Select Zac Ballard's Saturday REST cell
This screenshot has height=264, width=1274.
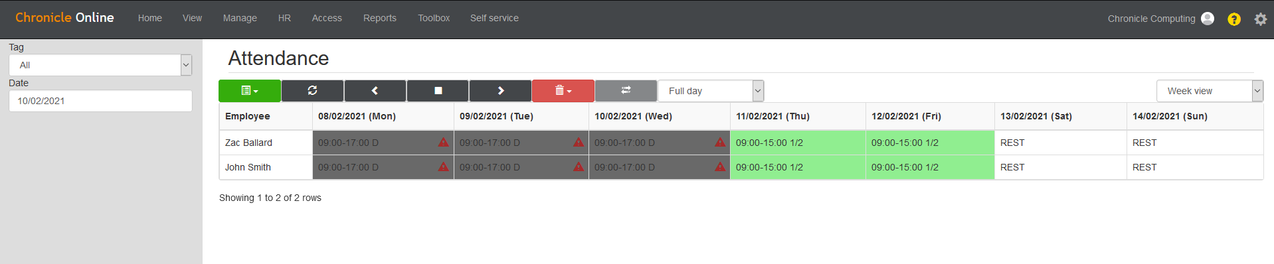(1061, 143)
